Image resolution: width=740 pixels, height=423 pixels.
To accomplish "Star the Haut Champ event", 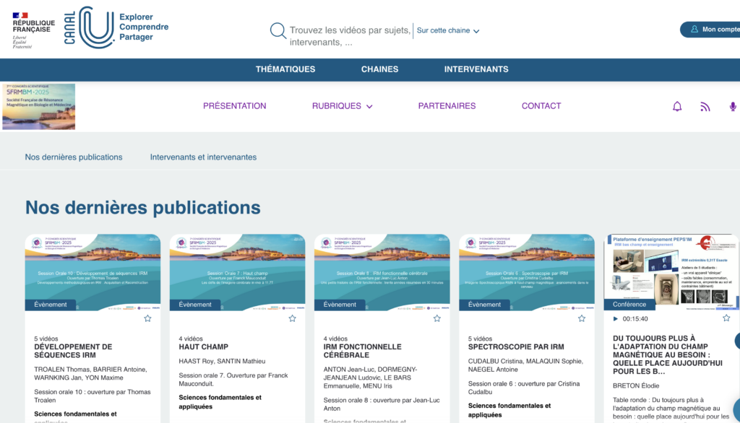I will coord(292,318).
